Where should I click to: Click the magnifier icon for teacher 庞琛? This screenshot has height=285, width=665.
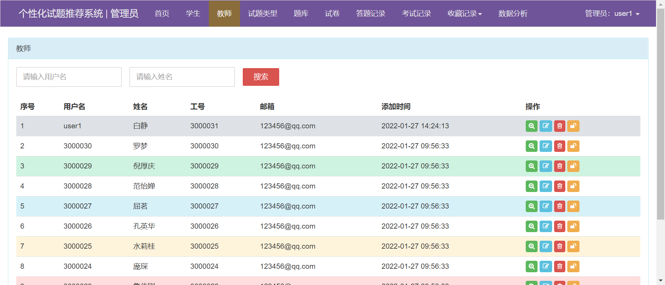click(x=532, y=266)
